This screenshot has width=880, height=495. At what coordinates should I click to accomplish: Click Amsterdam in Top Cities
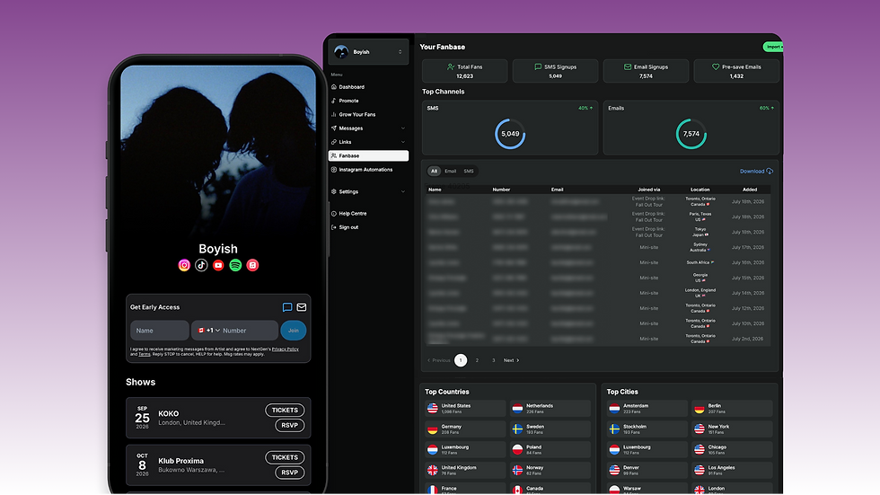click(647, 409)
